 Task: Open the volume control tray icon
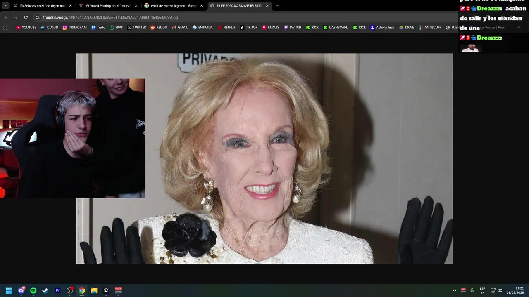500,290
